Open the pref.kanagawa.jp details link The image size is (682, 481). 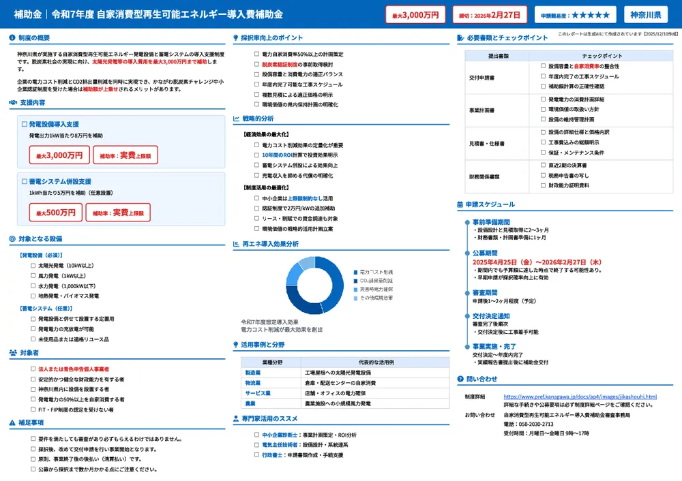pyautogui.click(x=580, y=396)
